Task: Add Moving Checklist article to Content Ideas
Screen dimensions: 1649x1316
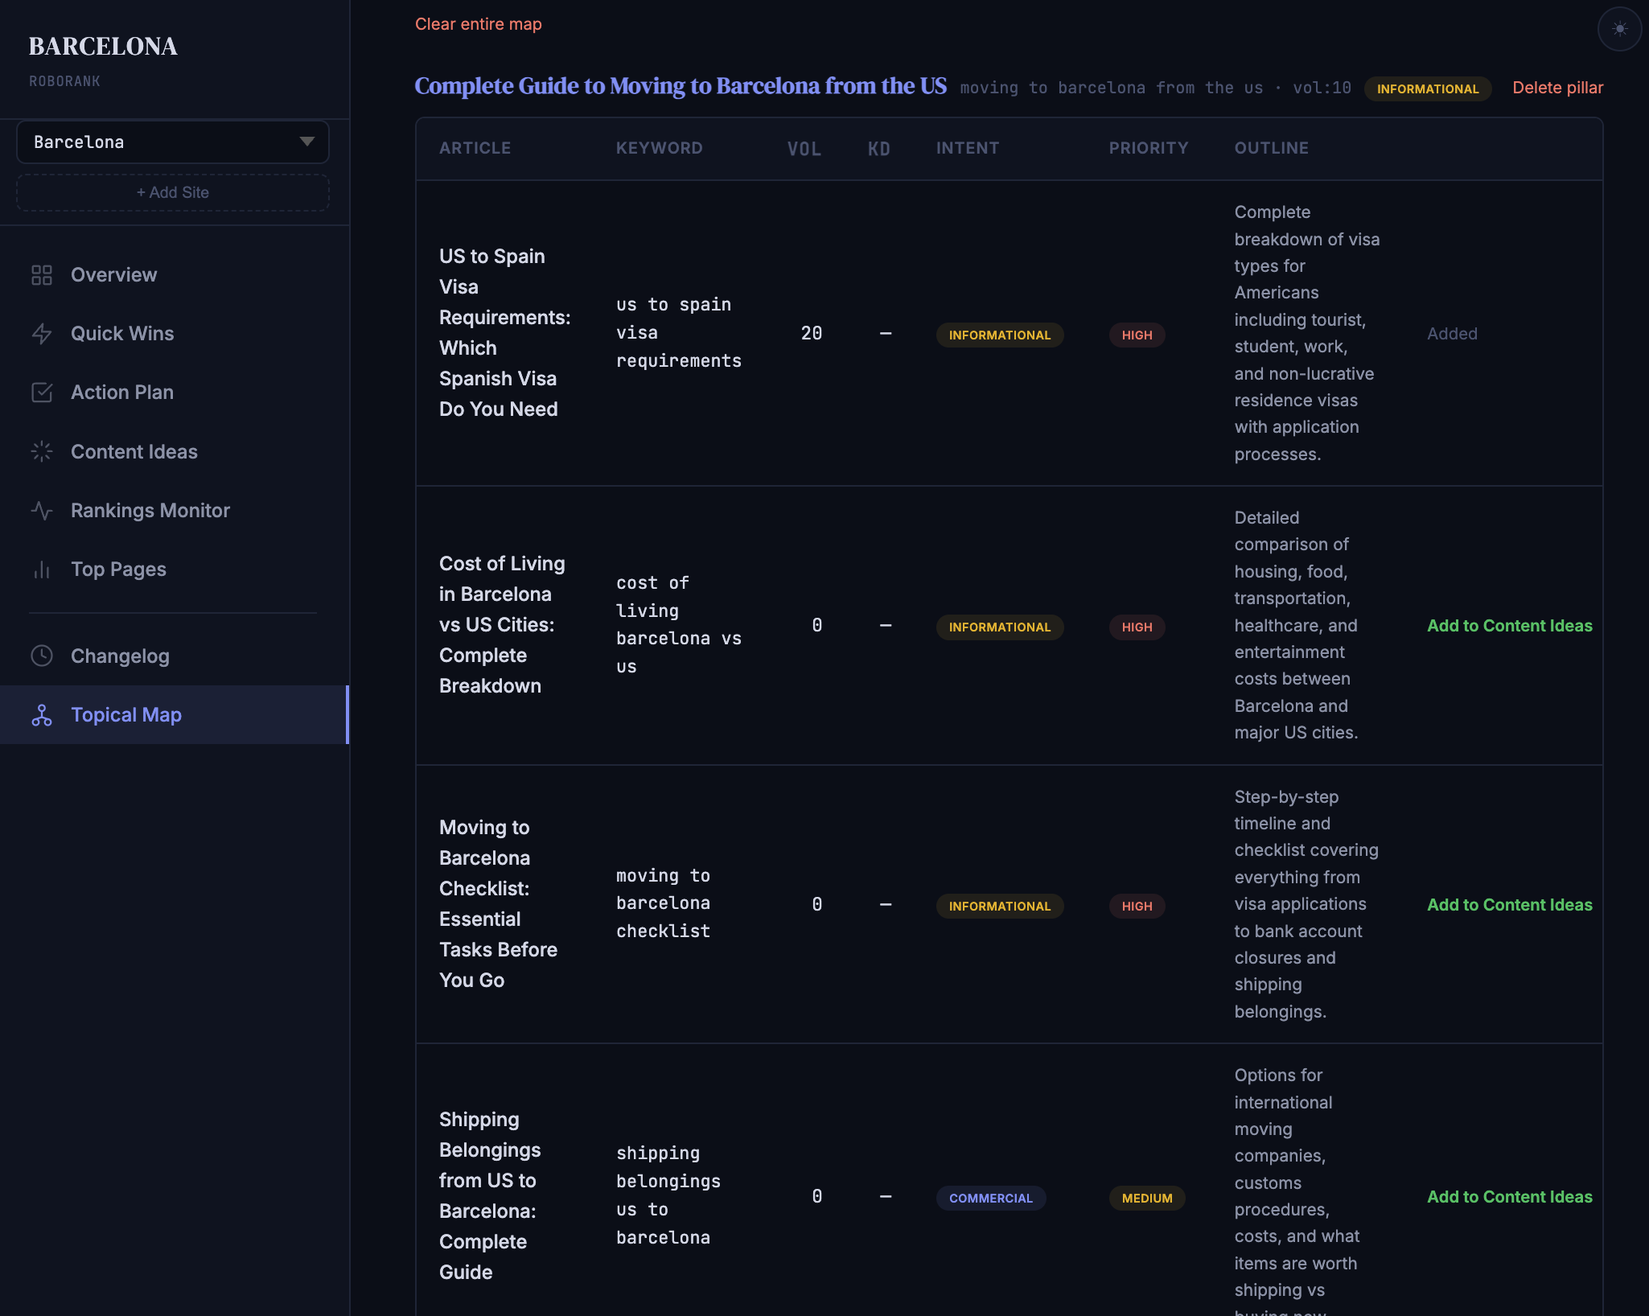Action: [x=1509, y=905]
